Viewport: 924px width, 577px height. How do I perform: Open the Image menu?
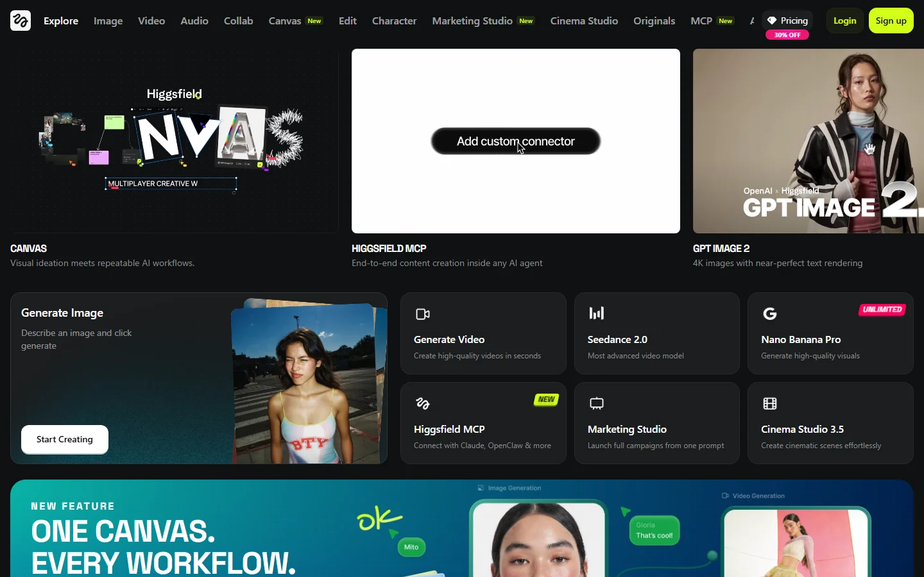[x=108, y=21]
